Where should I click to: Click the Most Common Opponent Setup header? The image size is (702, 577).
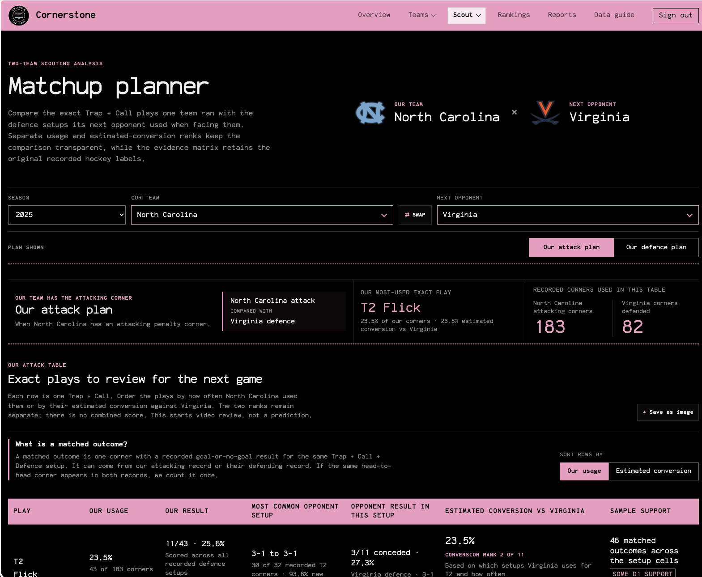pos(295,511)
